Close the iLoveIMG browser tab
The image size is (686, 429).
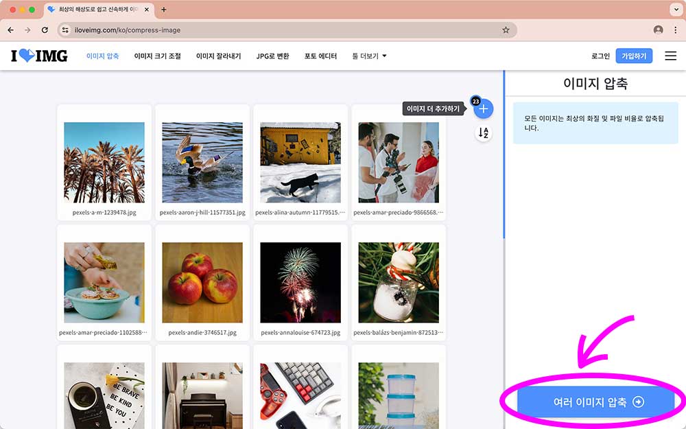pos(147,9)
